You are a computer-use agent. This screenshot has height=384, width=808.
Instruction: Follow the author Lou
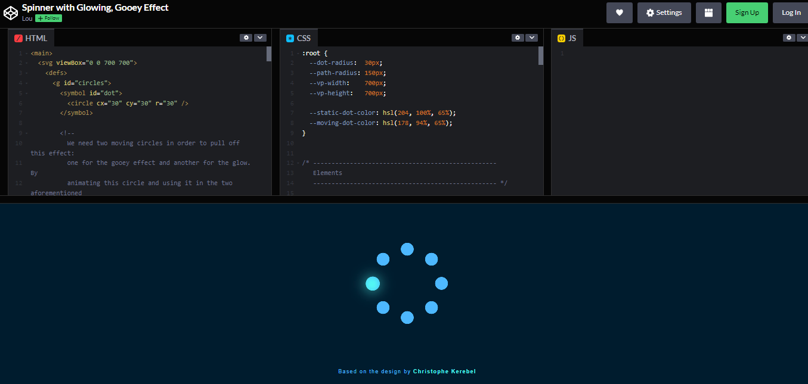tap(48, 18)
